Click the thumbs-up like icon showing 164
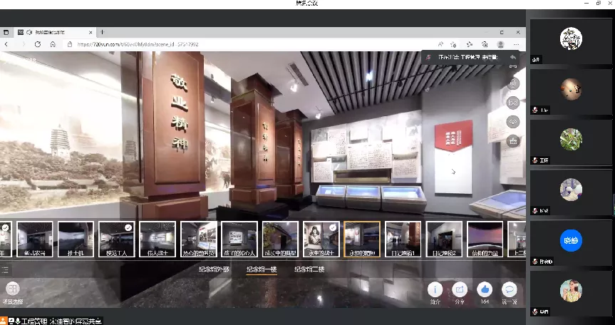615x325 pixels. pos(485,289)
